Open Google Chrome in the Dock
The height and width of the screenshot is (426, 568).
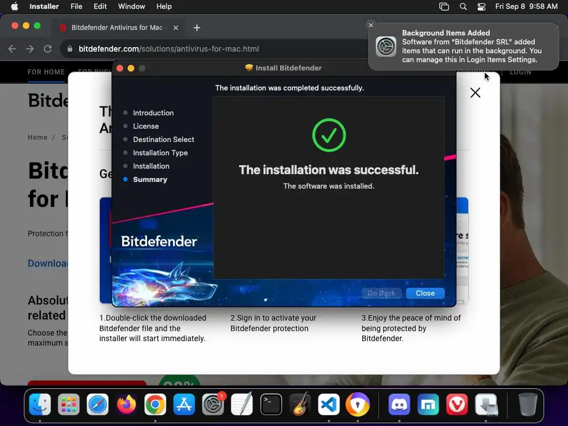[155, 404]
